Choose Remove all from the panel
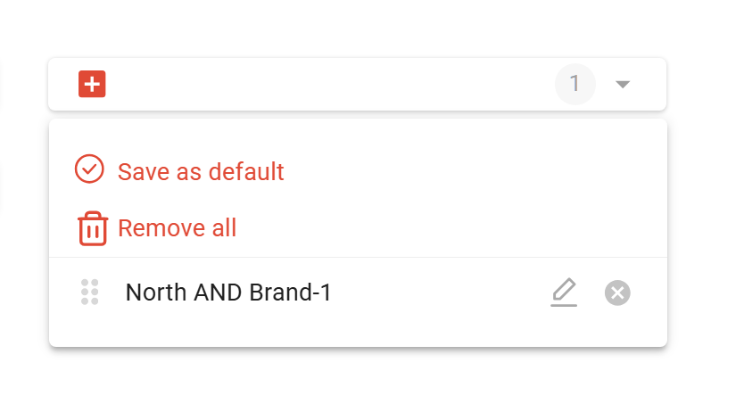This screenshot has height=412, width=744. tap(157, 228)
